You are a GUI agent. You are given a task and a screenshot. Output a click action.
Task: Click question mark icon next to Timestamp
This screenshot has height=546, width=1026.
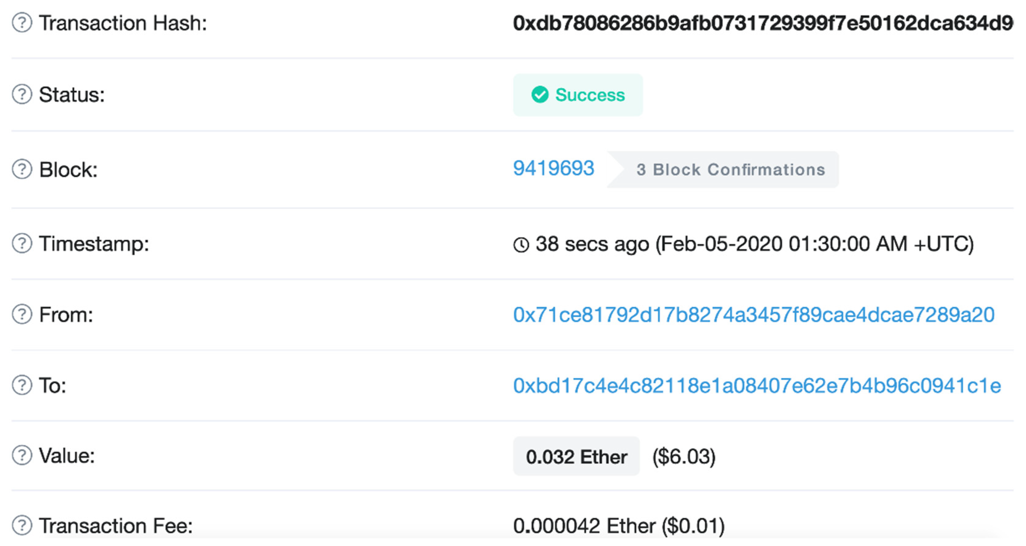coord(22,243)
